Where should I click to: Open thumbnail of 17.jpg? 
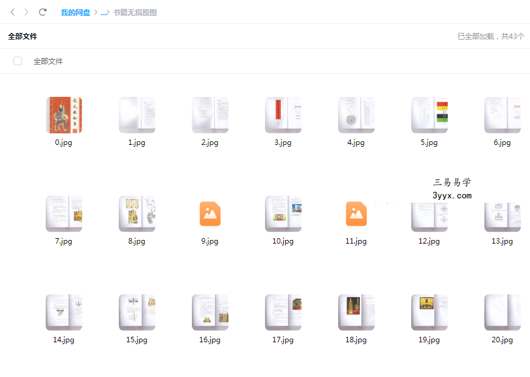283,312
